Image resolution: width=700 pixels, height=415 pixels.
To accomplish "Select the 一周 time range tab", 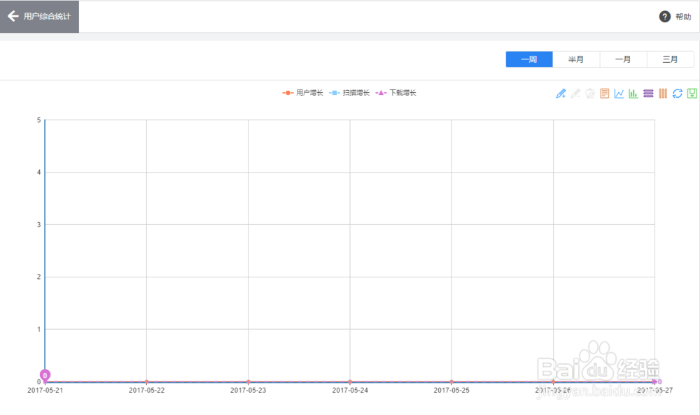I will pyautogui.click(x=529, y=59).
